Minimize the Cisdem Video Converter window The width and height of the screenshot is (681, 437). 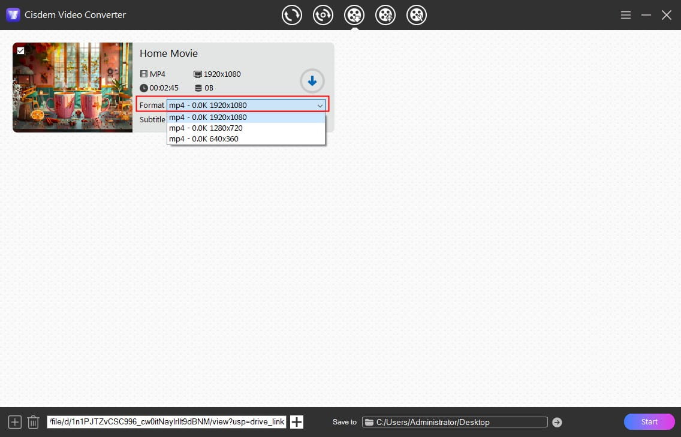(646, 15)
